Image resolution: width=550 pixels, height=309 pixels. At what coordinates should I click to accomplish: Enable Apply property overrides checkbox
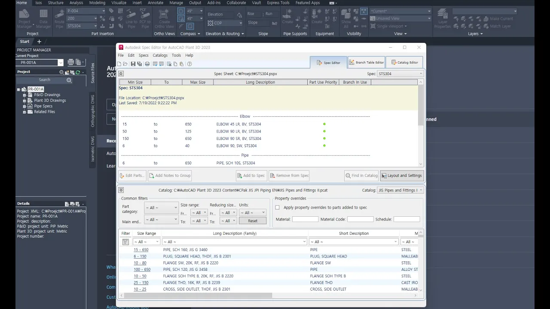[277, 207]
